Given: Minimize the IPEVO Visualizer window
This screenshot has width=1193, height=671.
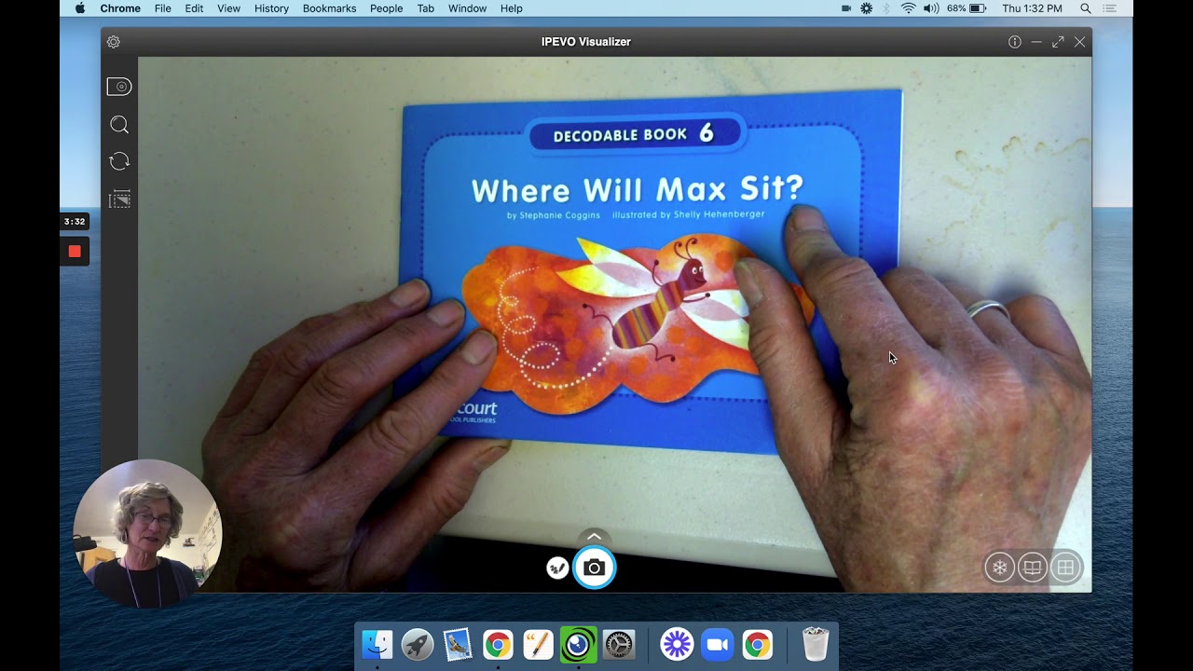Looking at the screenshot, I should tap(1036, 42).
